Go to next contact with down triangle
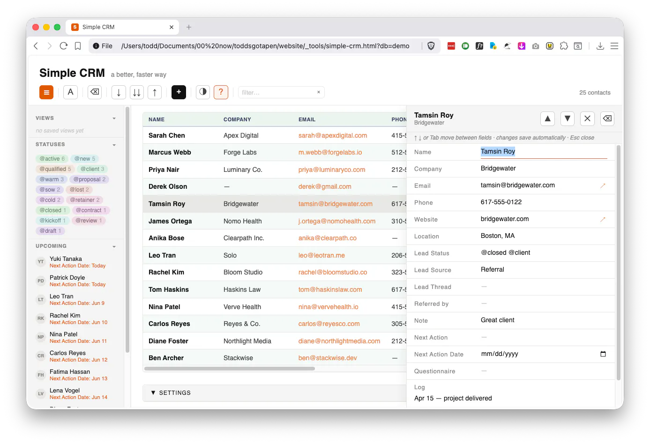Viewport: 650px width, 444px height. pyautogui.click(x=568, y=118)
